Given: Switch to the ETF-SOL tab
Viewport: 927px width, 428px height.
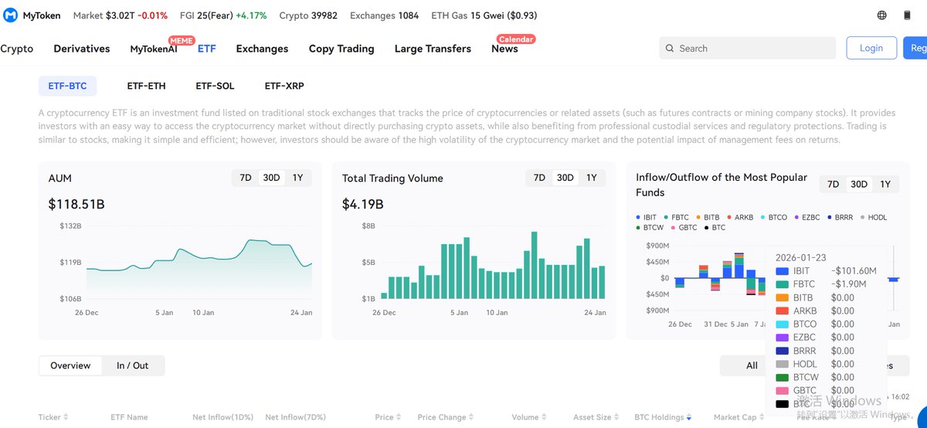Looking at the screenshot, I should [215, 86].
